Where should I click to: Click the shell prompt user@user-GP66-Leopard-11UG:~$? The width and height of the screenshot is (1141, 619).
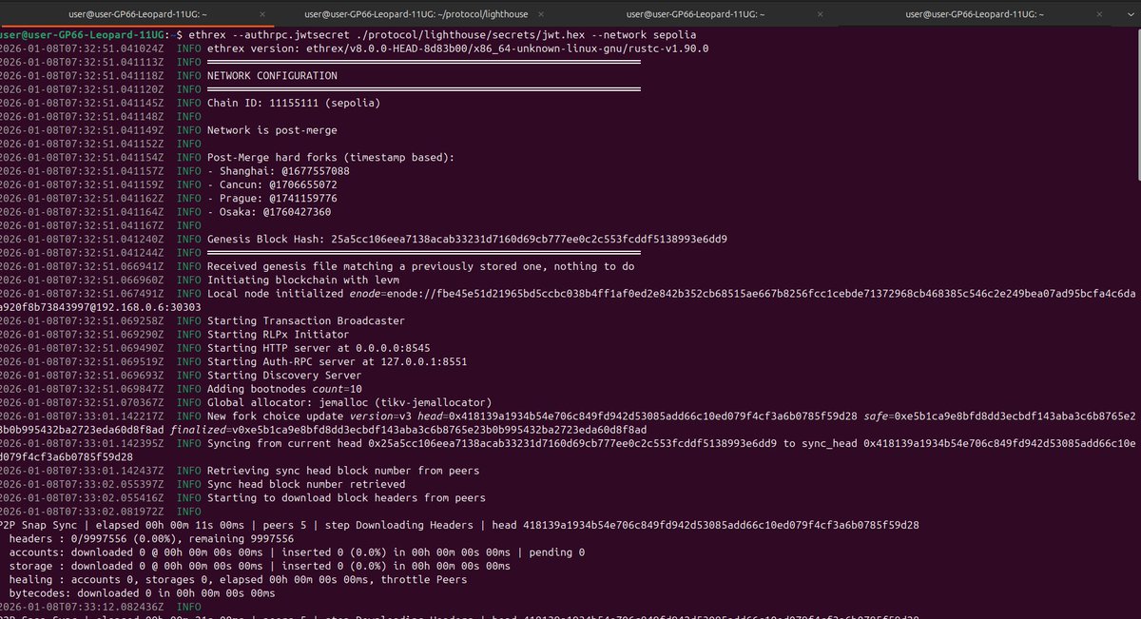tap(91, 34)
